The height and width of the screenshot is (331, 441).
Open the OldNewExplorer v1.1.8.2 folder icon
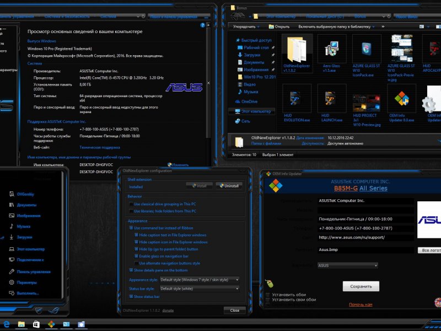[297, 50]
